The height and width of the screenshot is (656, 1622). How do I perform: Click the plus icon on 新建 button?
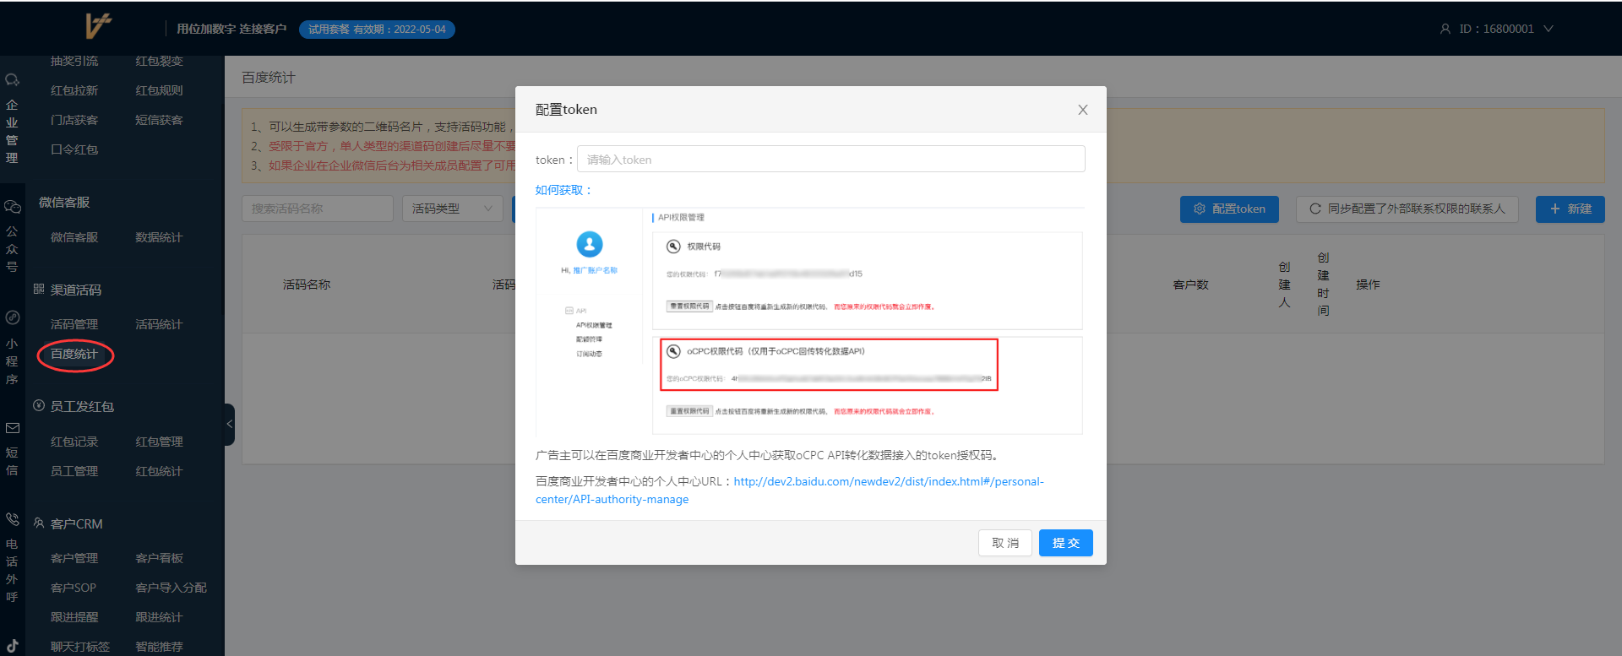click(x=1554, y=209)
